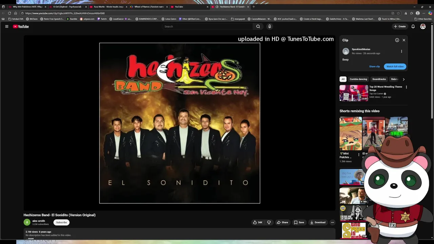
Task: Select the Soundtracks filter chip
Action: (x=379, y=79)
